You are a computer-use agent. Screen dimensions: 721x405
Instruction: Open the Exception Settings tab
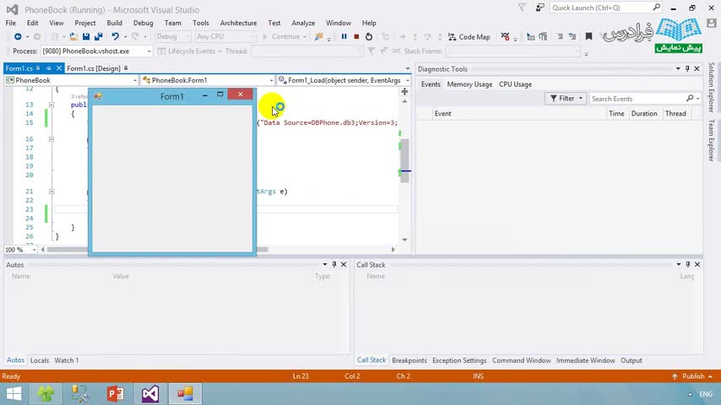(x=459, y=360)
